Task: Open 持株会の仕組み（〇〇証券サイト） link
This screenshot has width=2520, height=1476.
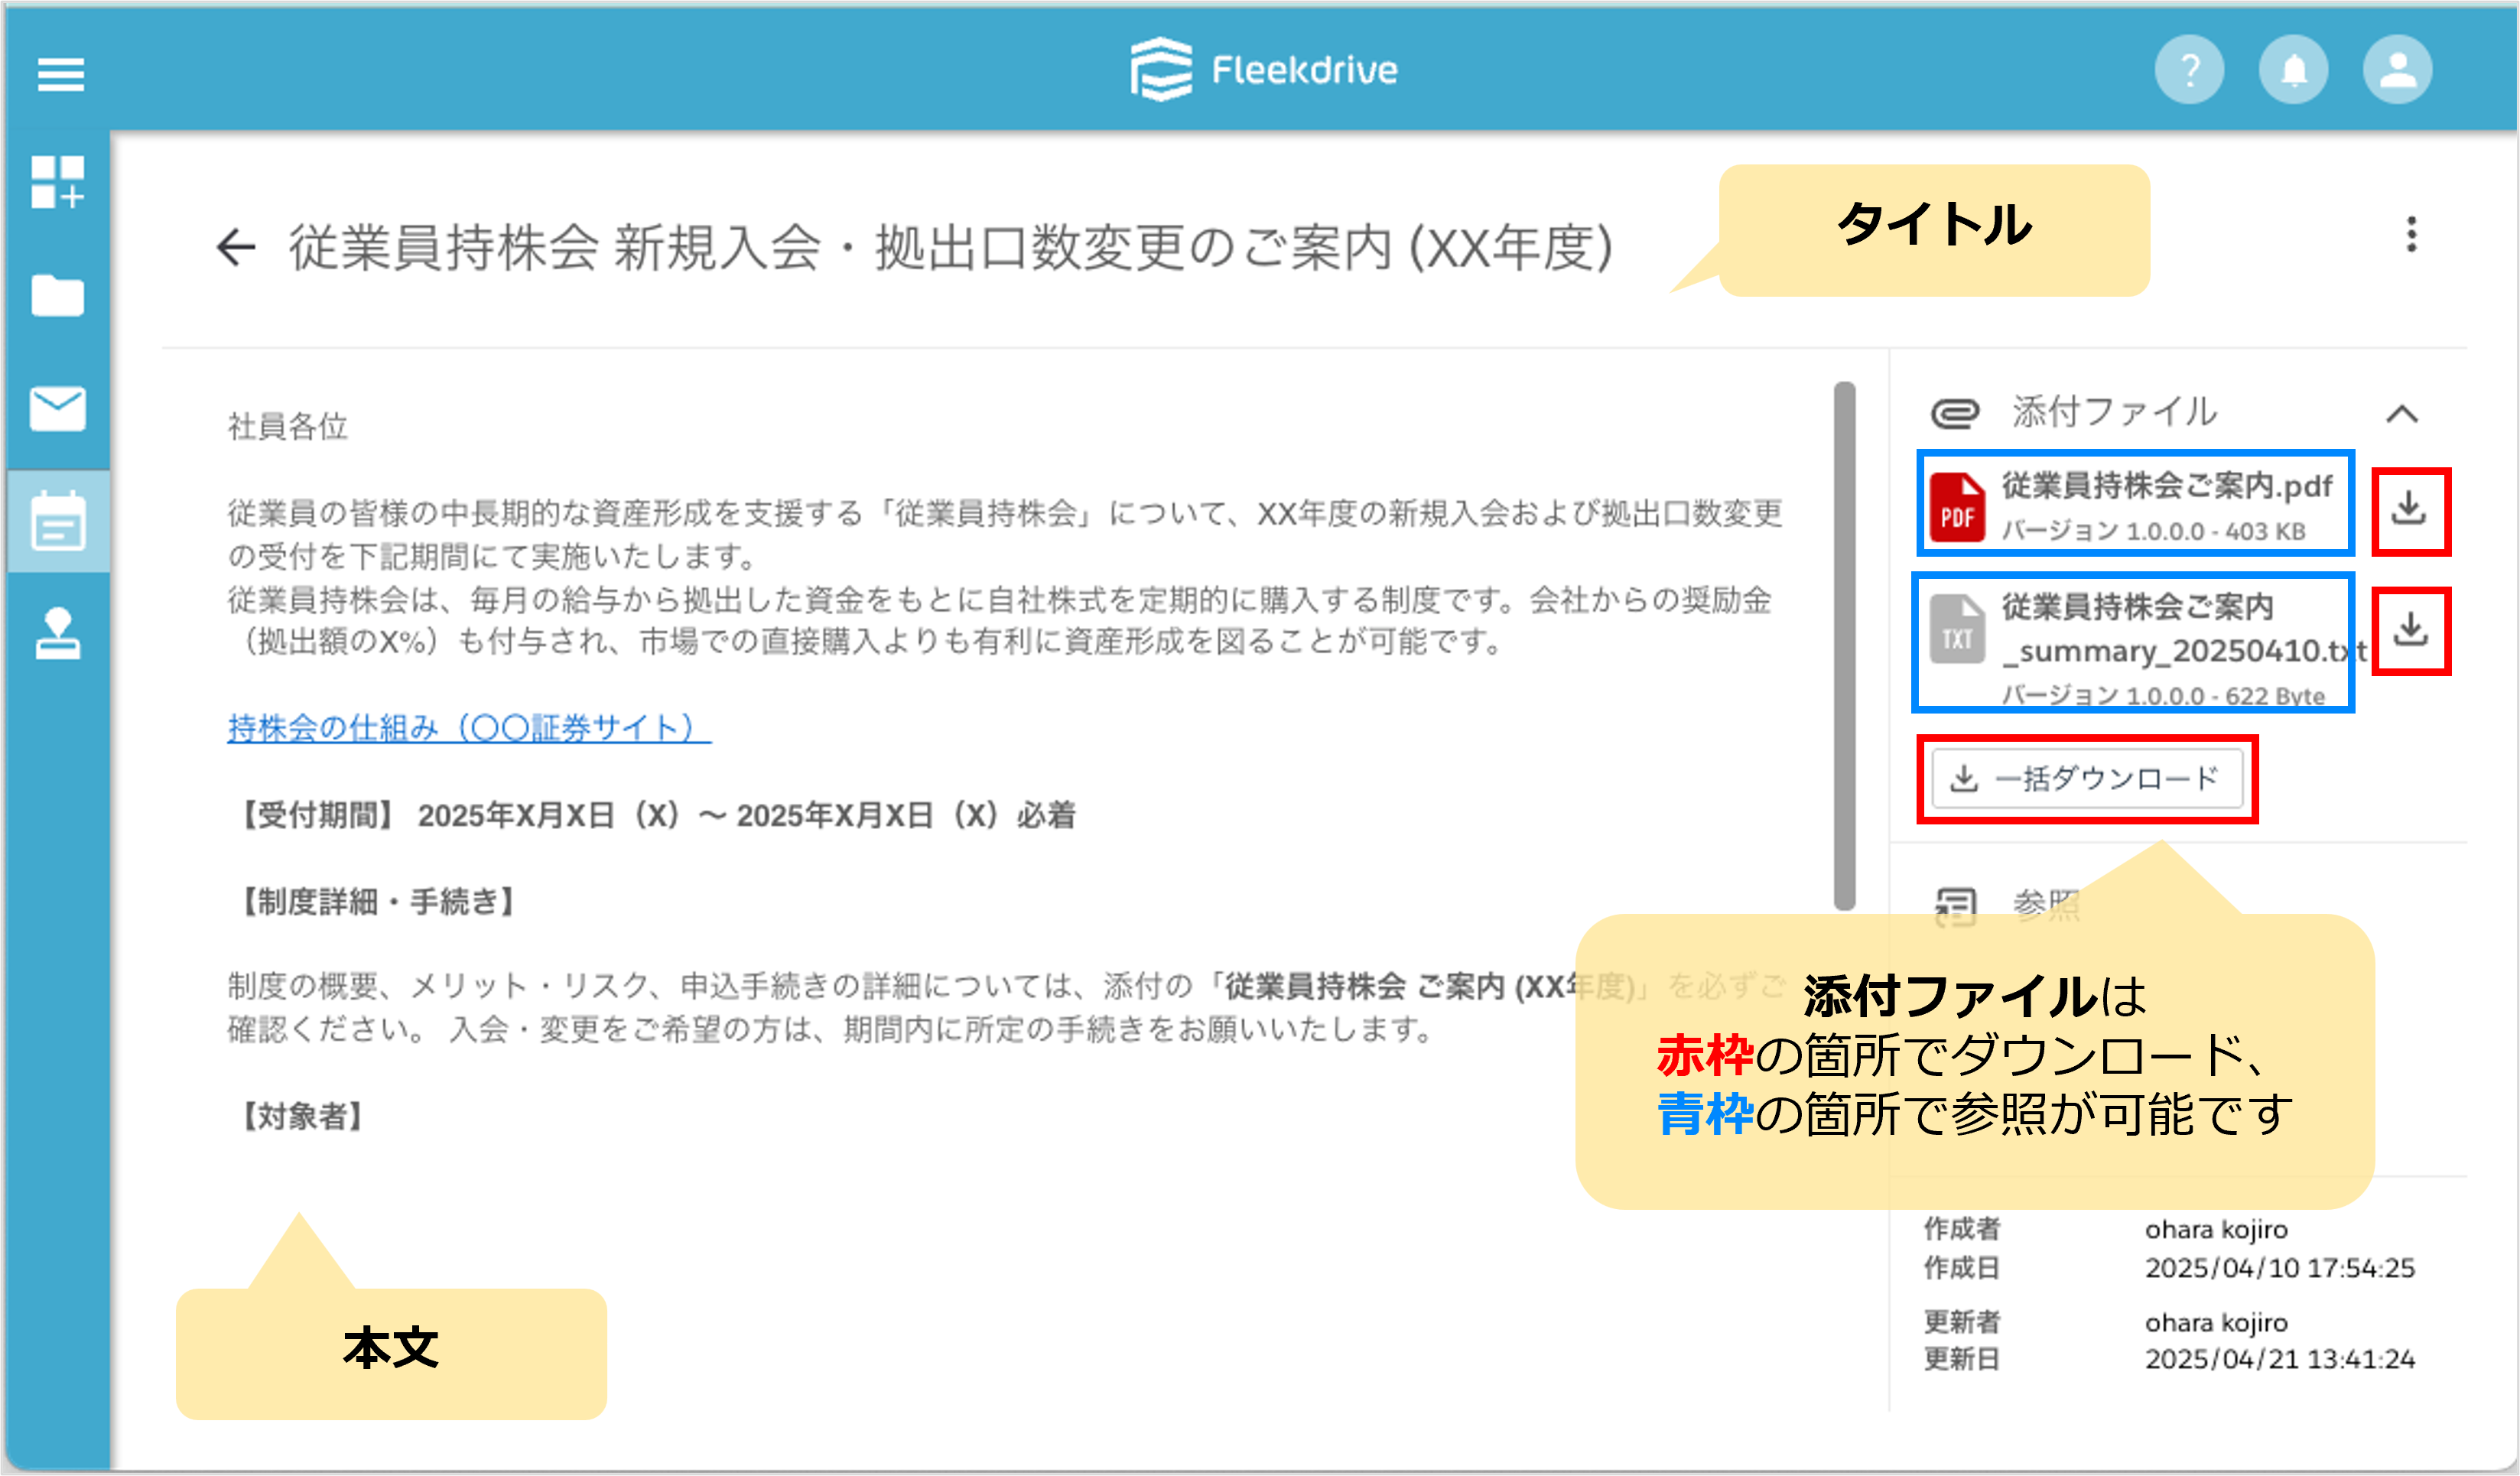Action: tap(469, 728)
